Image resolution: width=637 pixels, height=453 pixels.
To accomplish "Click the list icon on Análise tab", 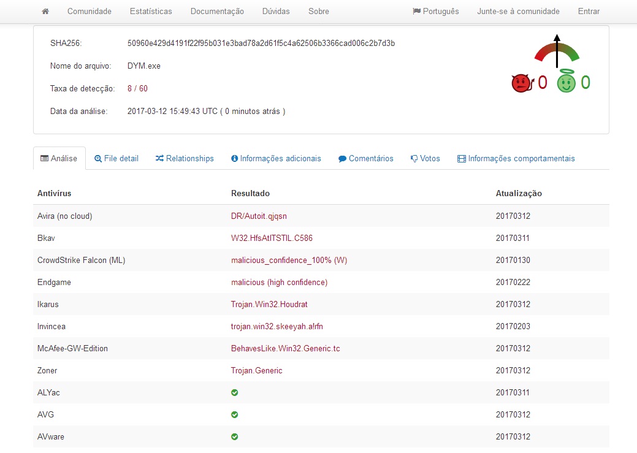I will point(44,158).
